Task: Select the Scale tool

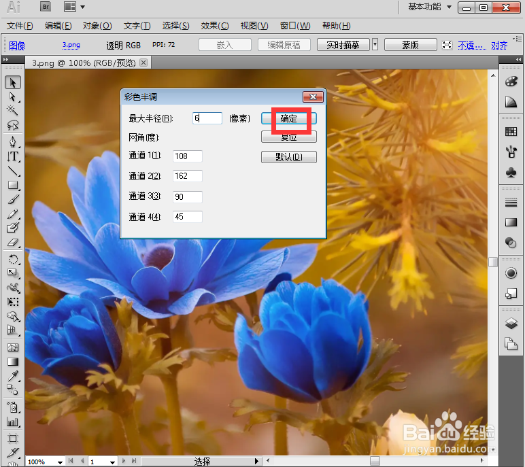Action: 13,273
